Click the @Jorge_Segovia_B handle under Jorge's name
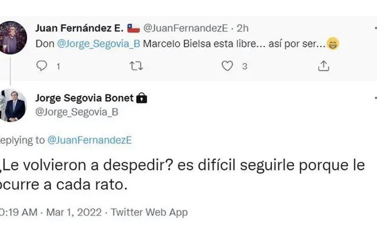Image resolution: width=377 pixels, height=230 pixels. (76, 112)
